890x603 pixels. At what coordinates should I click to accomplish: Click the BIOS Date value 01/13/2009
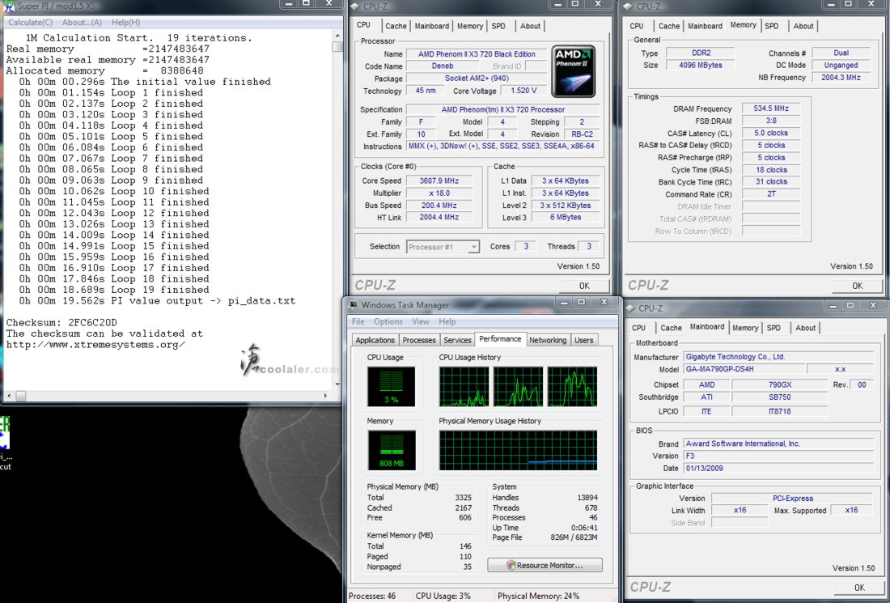coord(778,469)
